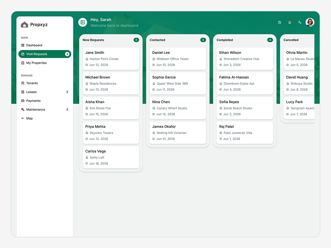Open Daniel Lee contacted card
The height and width of the screenshot is (248, 331).
click(178, 59)
